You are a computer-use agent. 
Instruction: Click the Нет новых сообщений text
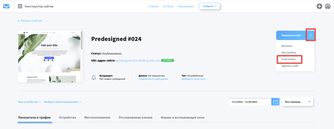[112, 79]
